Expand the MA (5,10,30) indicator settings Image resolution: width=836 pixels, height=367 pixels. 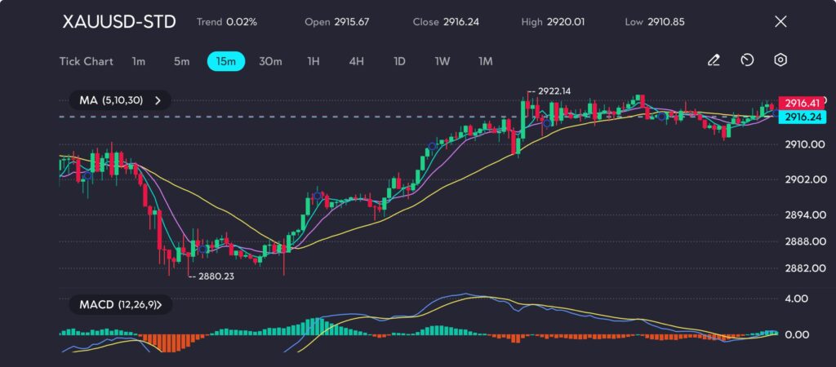[x=120, y=100]
